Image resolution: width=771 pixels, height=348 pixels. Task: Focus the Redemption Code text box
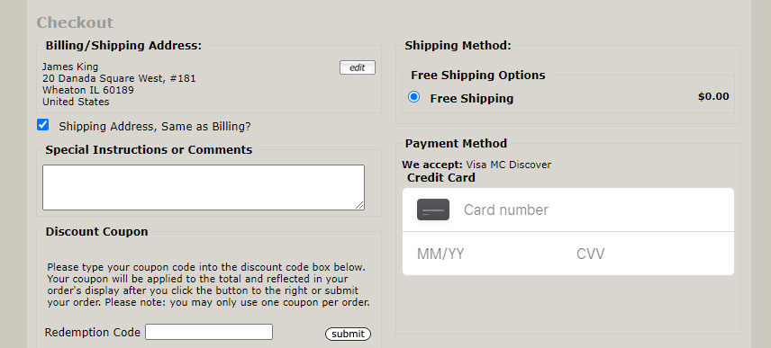[x=209, y=332]
